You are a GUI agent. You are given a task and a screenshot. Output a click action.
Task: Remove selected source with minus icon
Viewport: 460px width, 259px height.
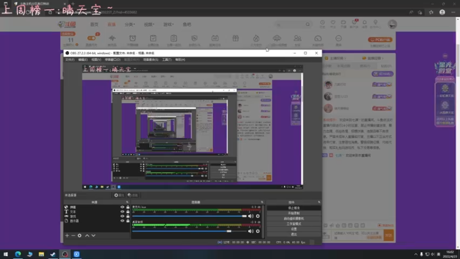pyautogui.click(x=73, y=235)
